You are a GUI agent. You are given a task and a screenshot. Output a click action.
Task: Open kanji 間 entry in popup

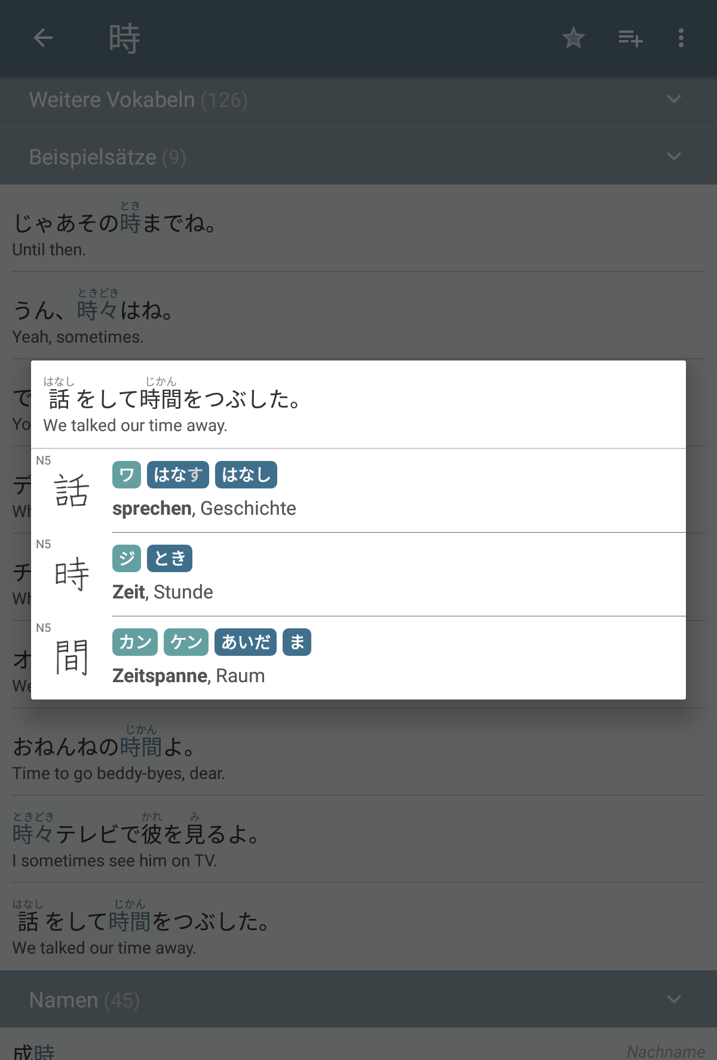coord(358,658)
